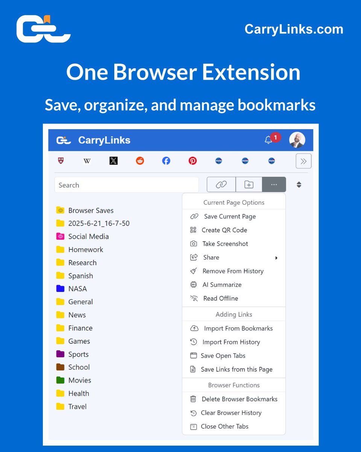Open the Homework folder
Viewport: 361px width, 452px height.
point(79,249)
